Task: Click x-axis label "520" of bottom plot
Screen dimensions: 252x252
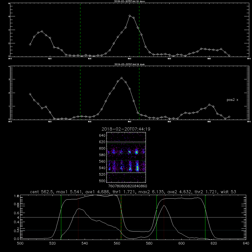Action: 52,243
